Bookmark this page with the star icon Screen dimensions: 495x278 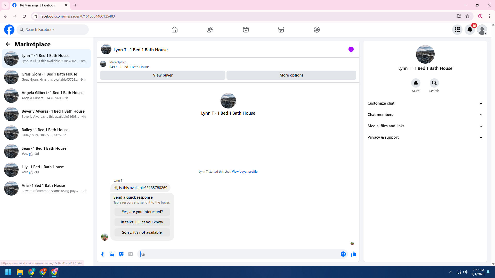tap(467, 16)
